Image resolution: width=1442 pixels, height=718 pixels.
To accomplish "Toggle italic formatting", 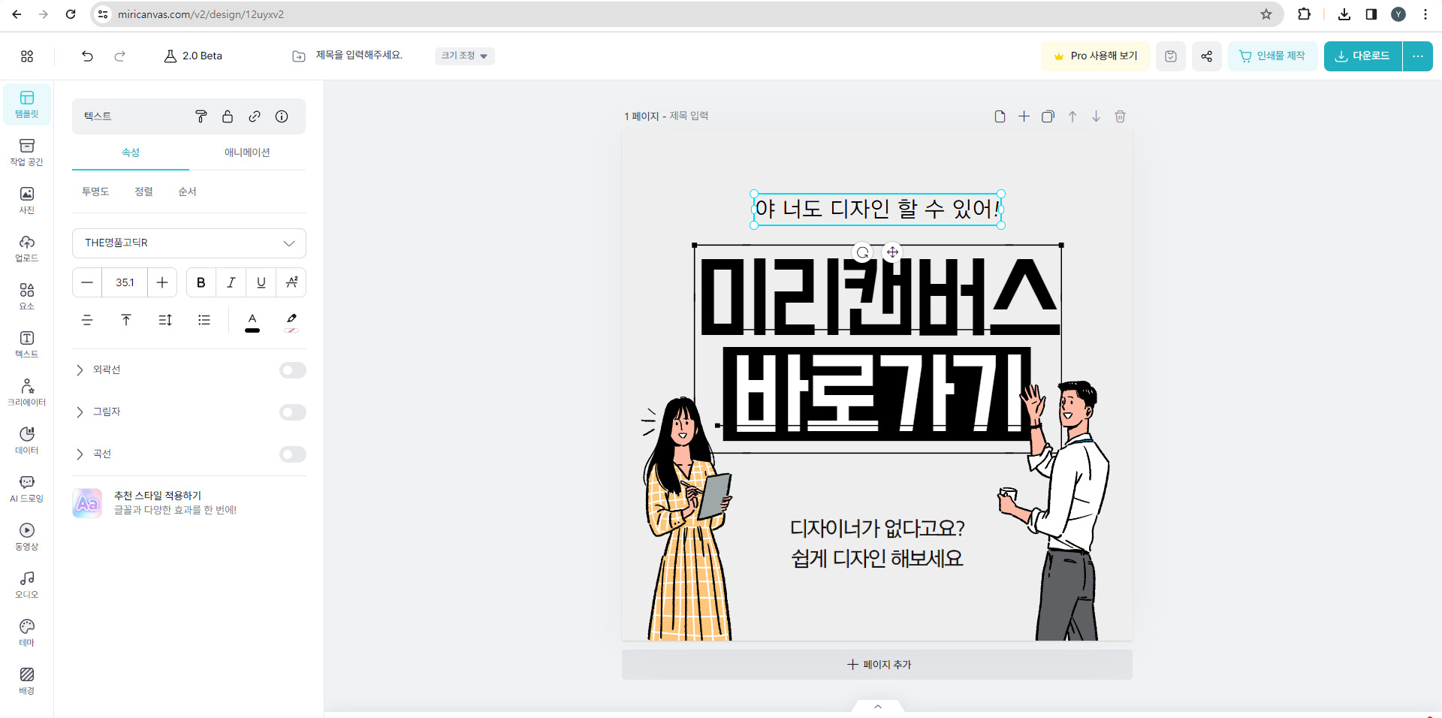I will 231,282.
